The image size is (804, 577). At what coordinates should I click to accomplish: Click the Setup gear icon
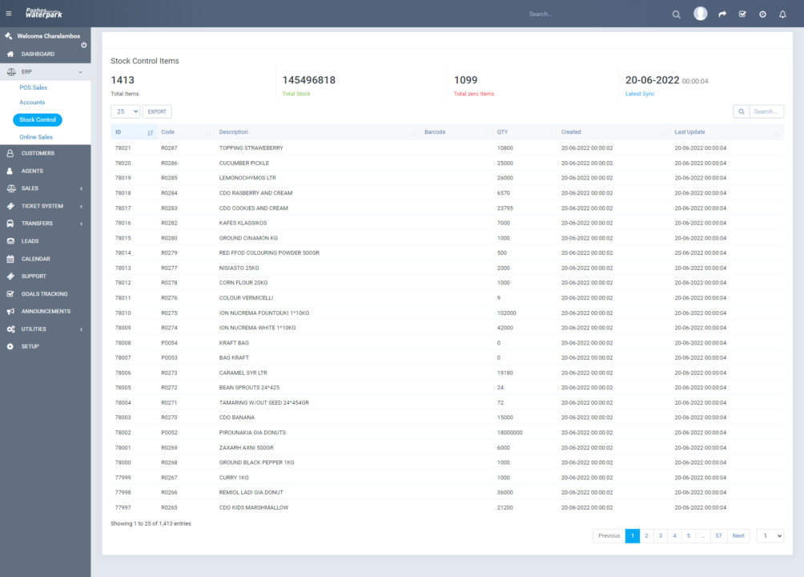tap(10, 346)
